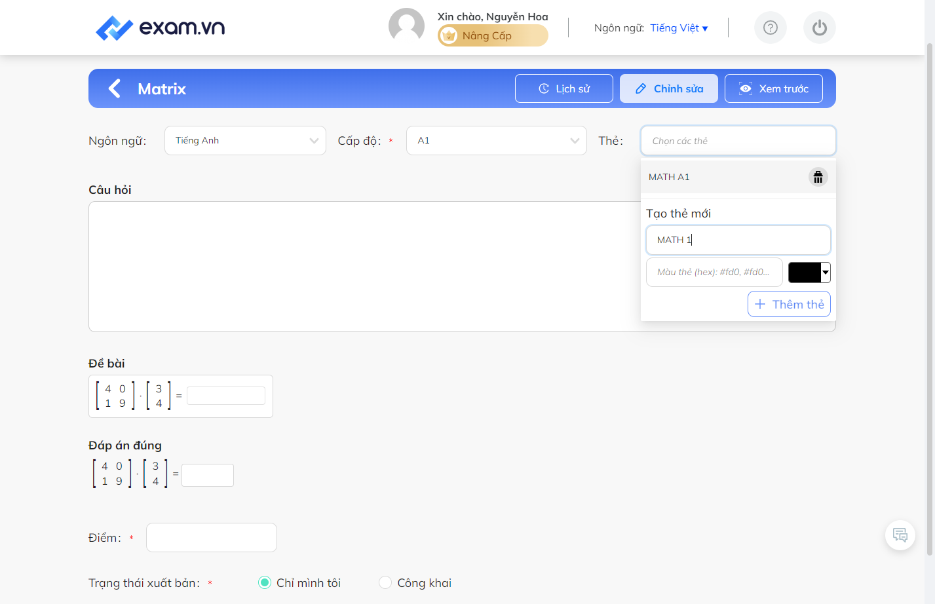Click the page vertical scrollbar
The image size is (935, 604).
coord(929,298)
